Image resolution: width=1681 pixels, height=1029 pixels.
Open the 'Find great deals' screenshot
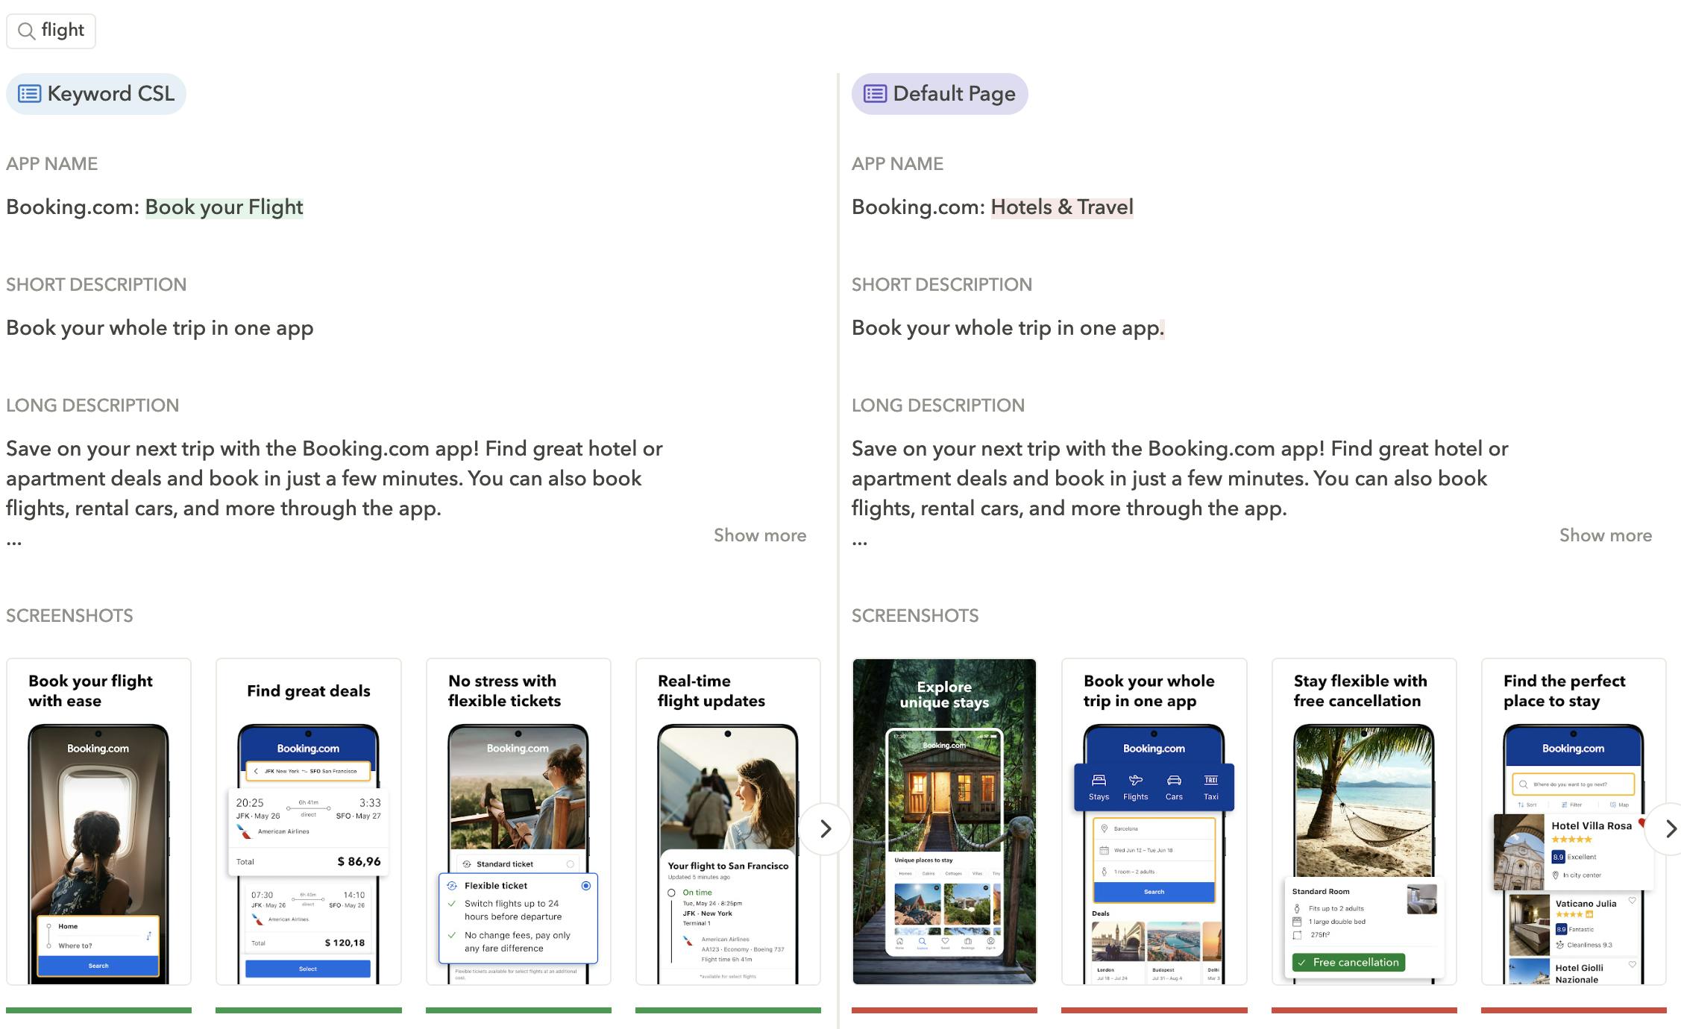pyautogui.click(x=308, y=820)
